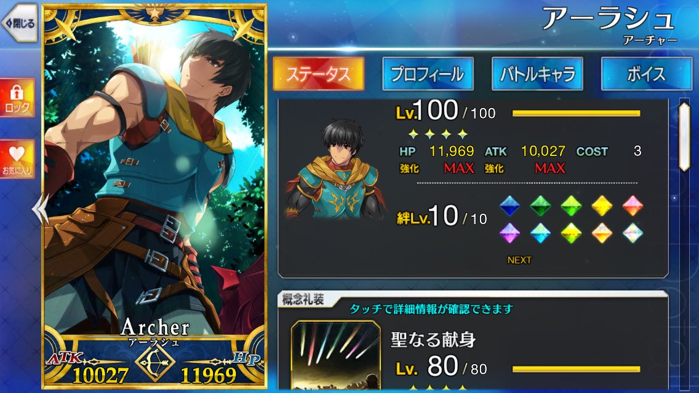
Task: Open the ステータス tab
Action: [318, 74]
